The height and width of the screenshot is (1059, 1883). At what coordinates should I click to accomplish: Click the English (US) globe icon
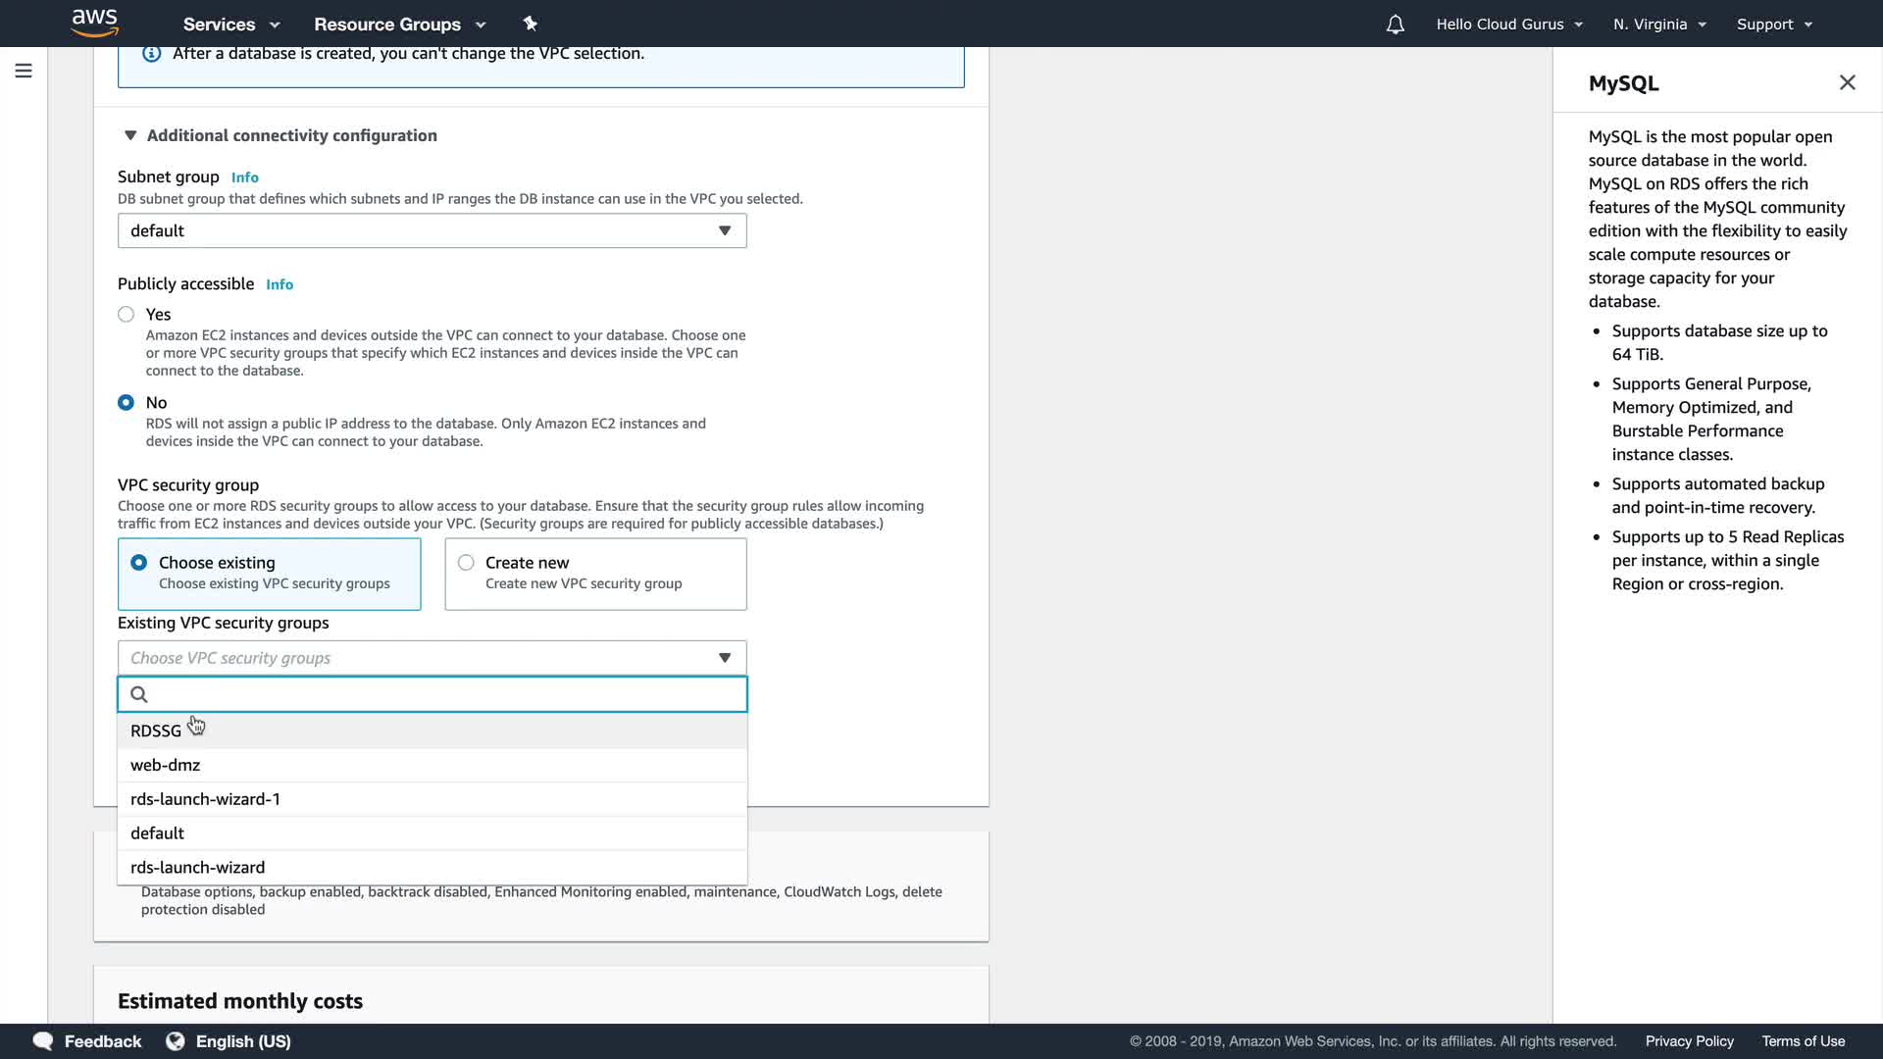tap(176, 1040)
